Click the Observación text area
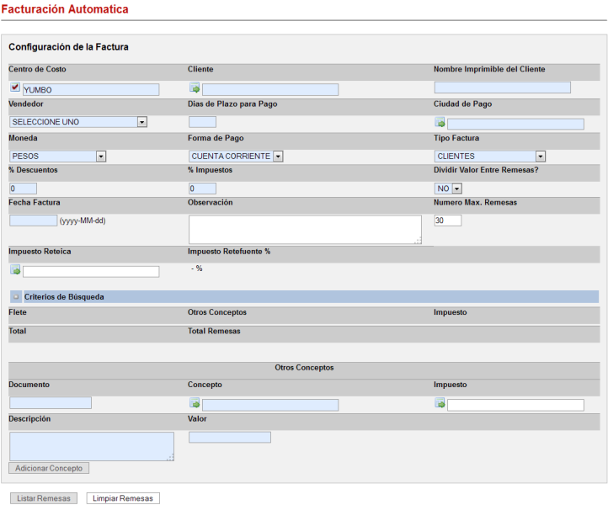This screenshot has width=608, height=505. (305, 229)
